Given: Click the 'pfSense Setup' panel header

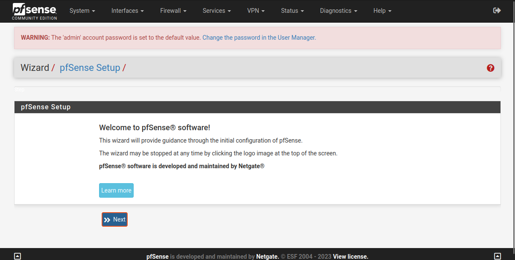Looking at the screenshot, I should [x=257, y=107].
